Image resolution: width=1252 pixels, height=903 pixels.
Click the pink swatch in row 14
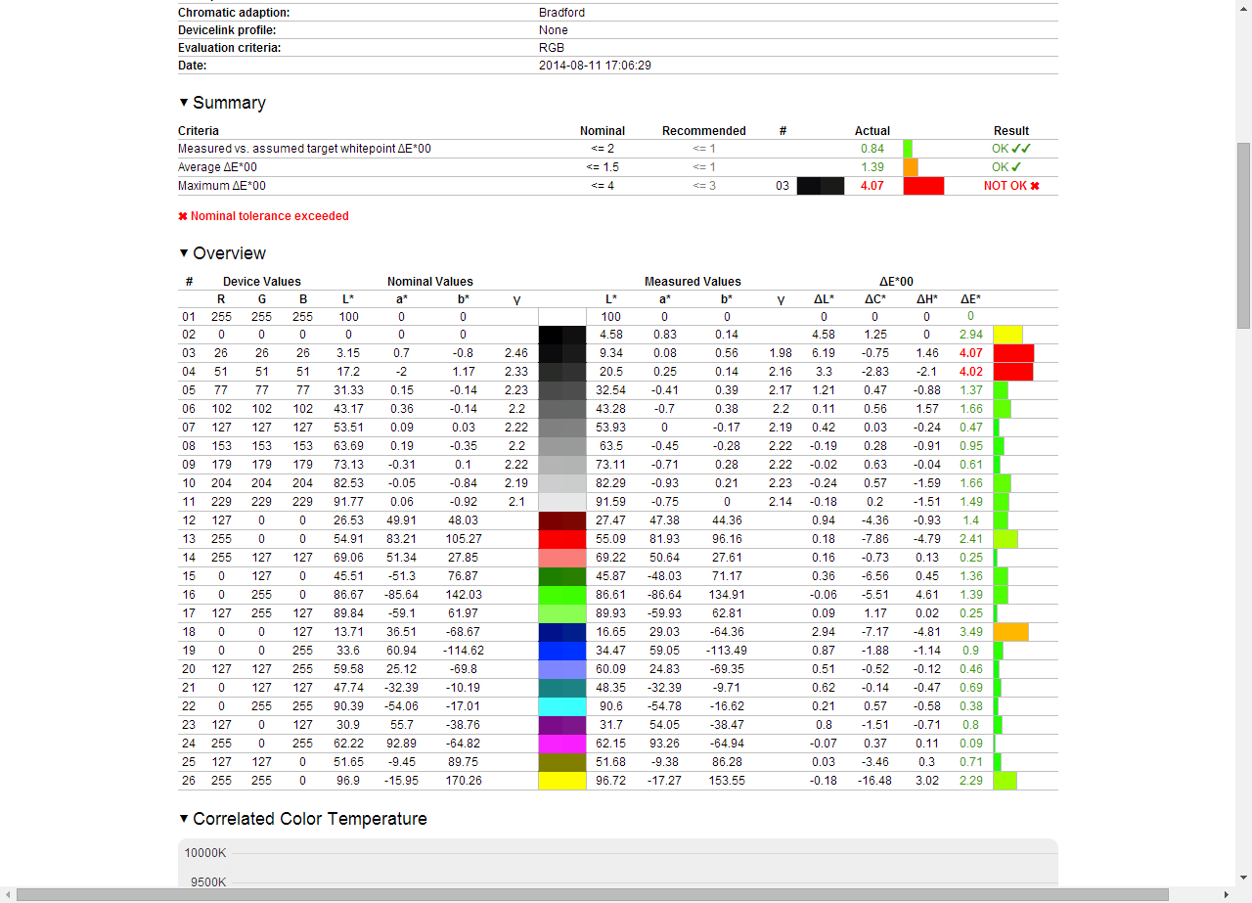(562, 558)
